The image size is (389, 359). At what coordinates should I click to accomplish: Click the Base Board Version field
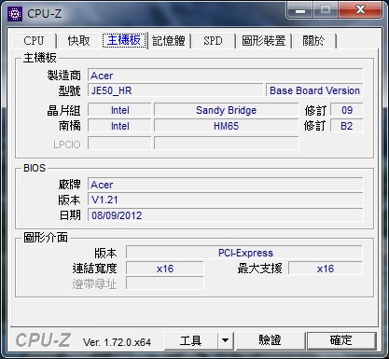click(314, 90)
